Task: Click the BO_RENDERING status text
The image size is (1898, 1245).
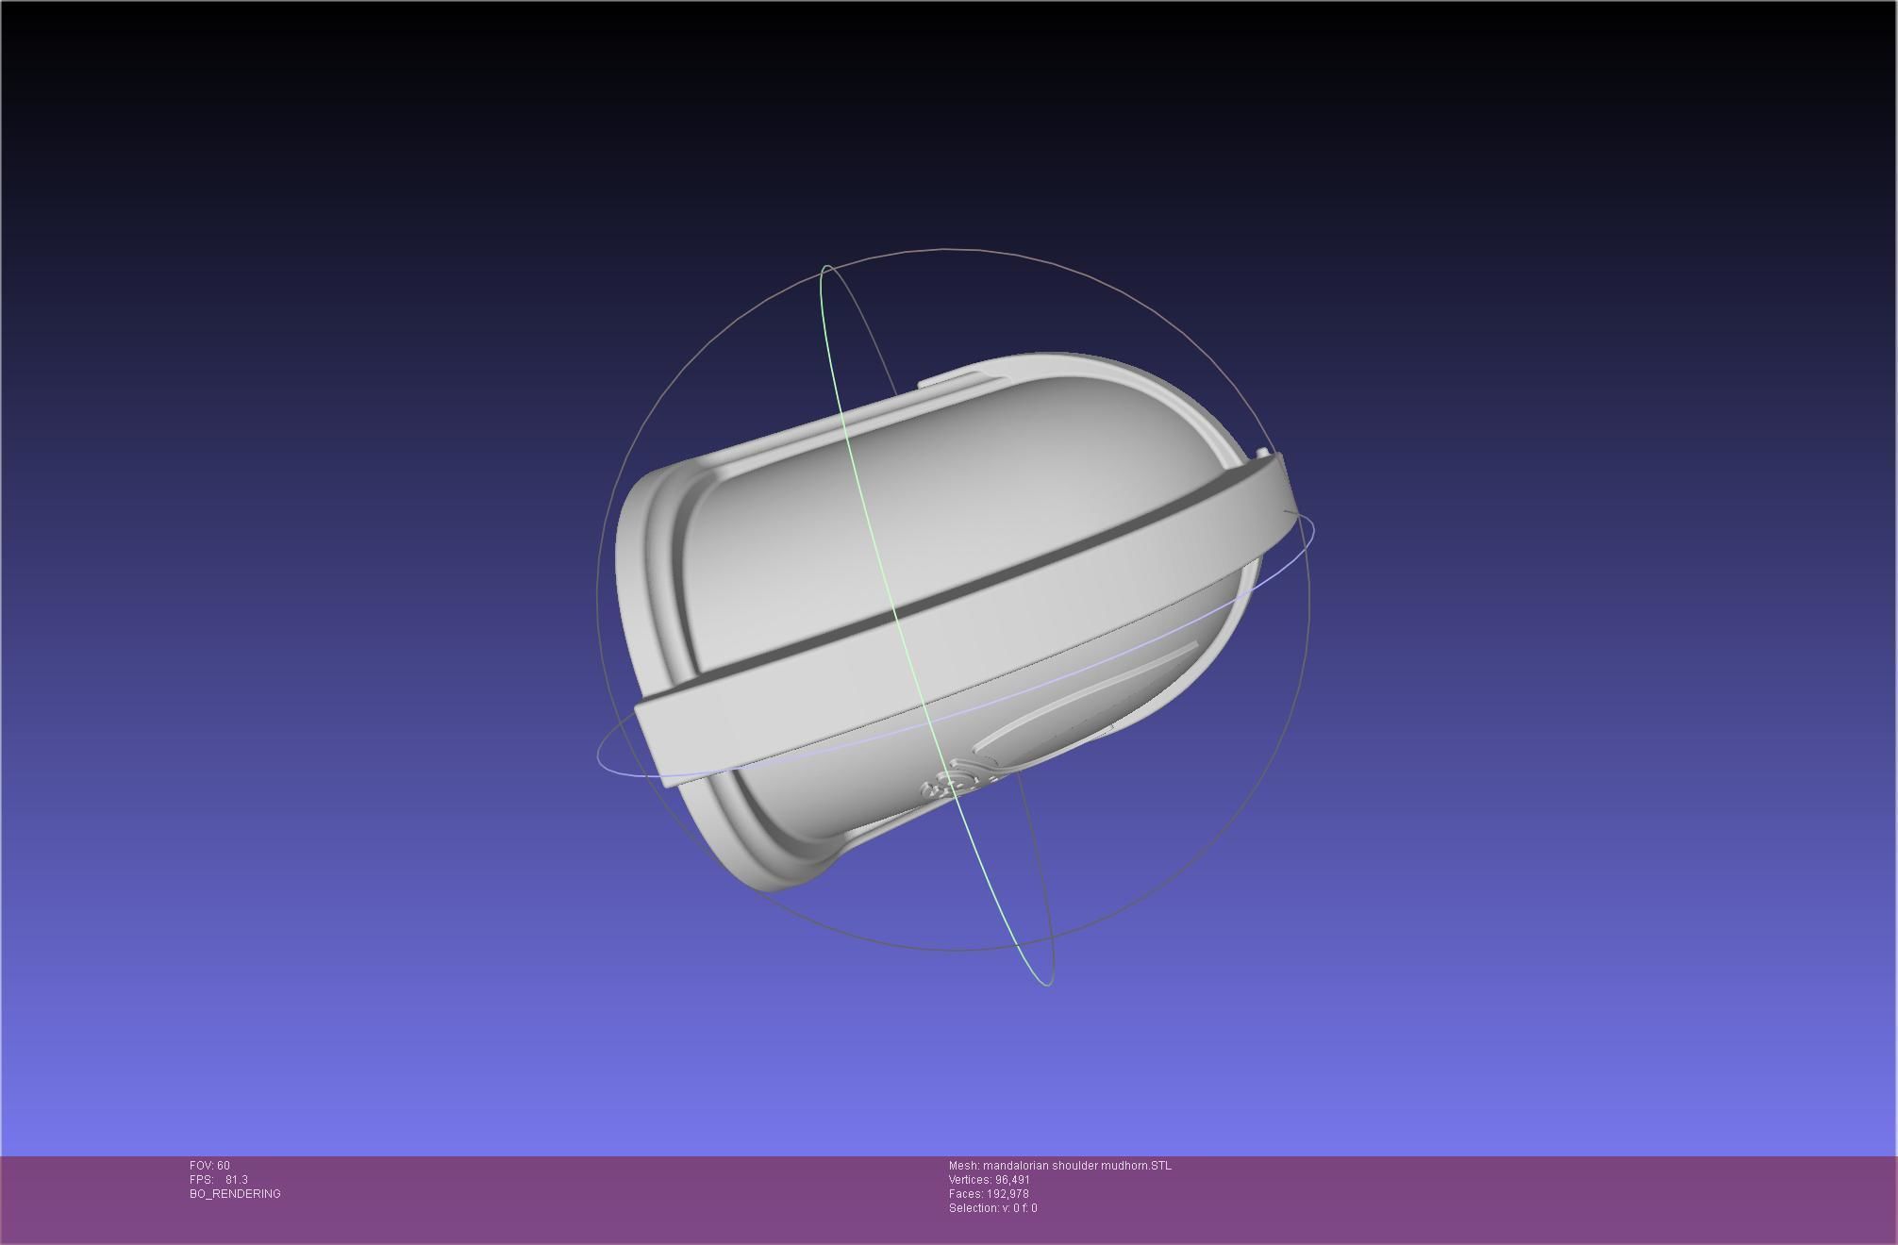Action: point(235,1194)
